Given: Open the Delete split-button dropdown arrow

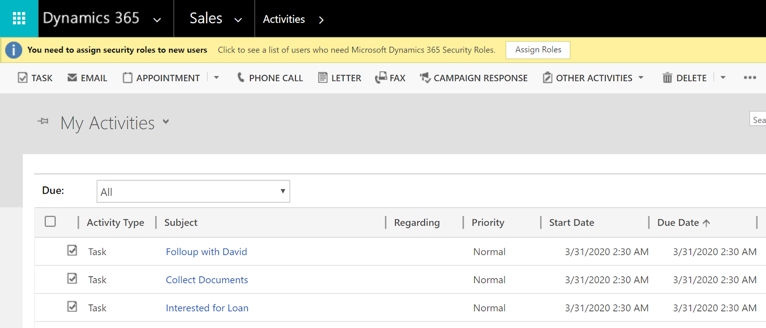Looking at the screenshot, I should [x=723, y=77].
